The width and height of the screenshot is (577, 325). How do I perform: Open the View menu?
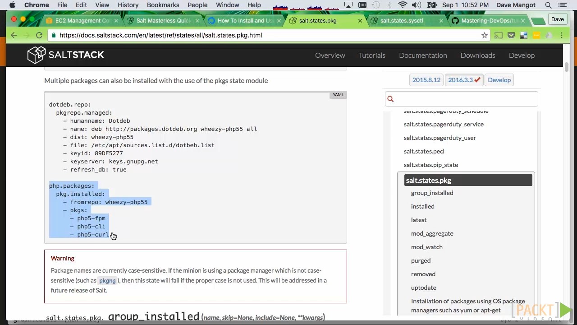(x=102, y=5)
